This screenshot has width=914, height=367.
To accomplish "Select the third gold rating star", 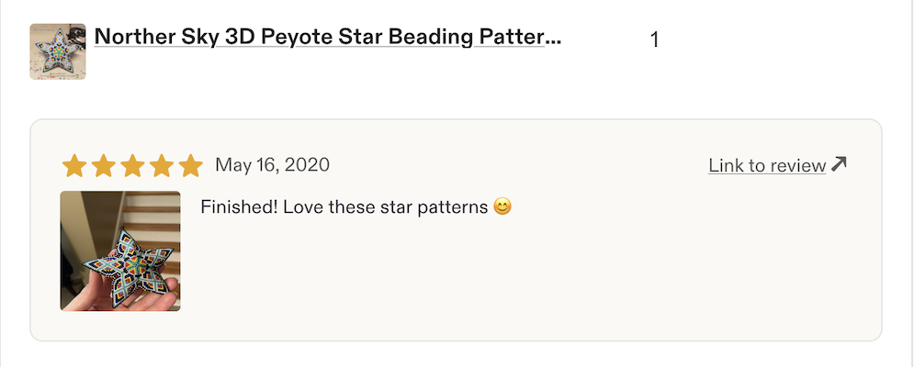I will pos(132,166).
